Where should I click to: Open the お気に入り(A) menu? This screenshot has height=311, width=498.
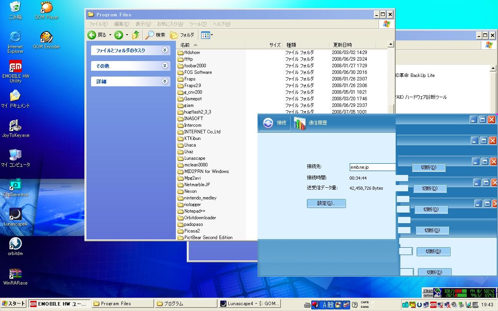[170, 24]
